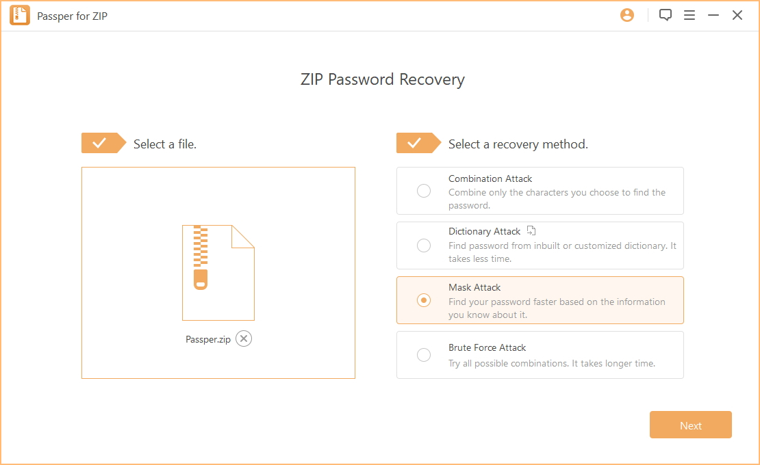Image resolution: width=760 pixels, height=465 pixels.
Task: Click the Mask Attack option card
Action: coord(540,300)
